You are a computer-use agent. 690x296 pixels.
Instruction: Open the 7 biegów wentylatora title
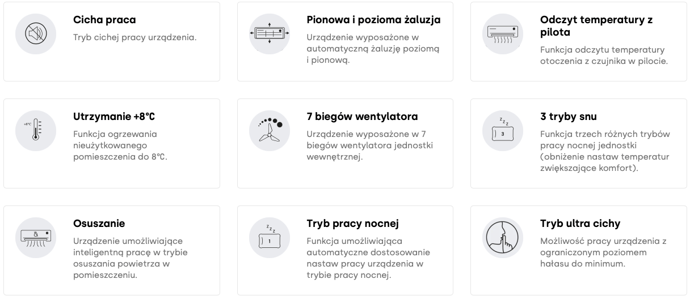click(x=362, y=117)
